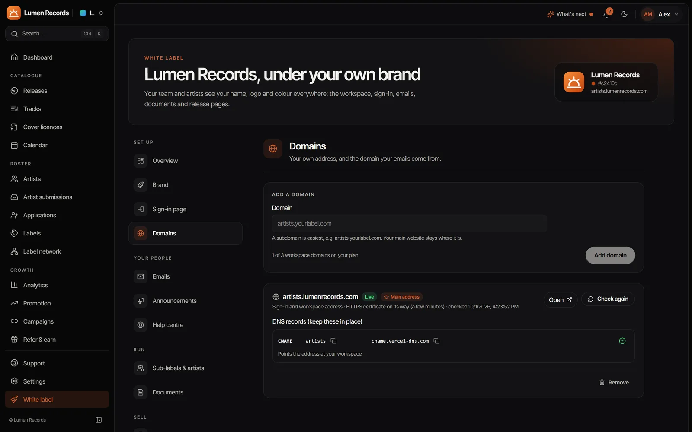
Task: Open Tracks in the sidebar
Action: pos(57,109)
